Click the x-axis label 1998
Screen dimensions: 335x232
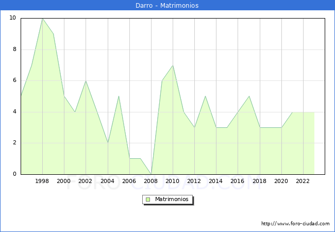42,181
